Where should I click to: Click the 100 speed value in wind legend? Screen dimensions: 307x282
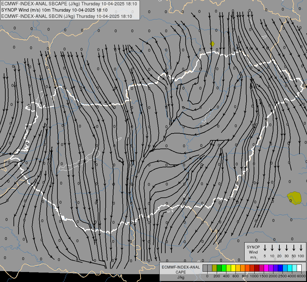coord(301,256)
